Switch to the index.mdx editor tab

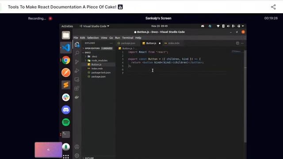tap(174, 43)
